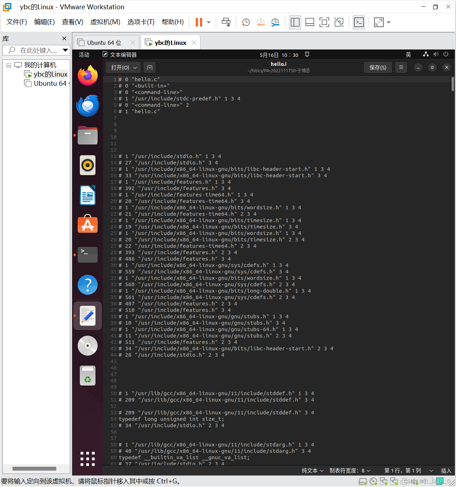Click the power icon in top bar
This screenshot has height=487, width=456.
(x=446, y=54)
